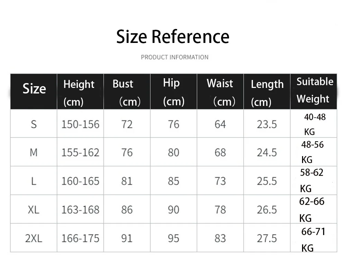Click the 150-156 height cell

pyautogui.click(x=80, y=124)
